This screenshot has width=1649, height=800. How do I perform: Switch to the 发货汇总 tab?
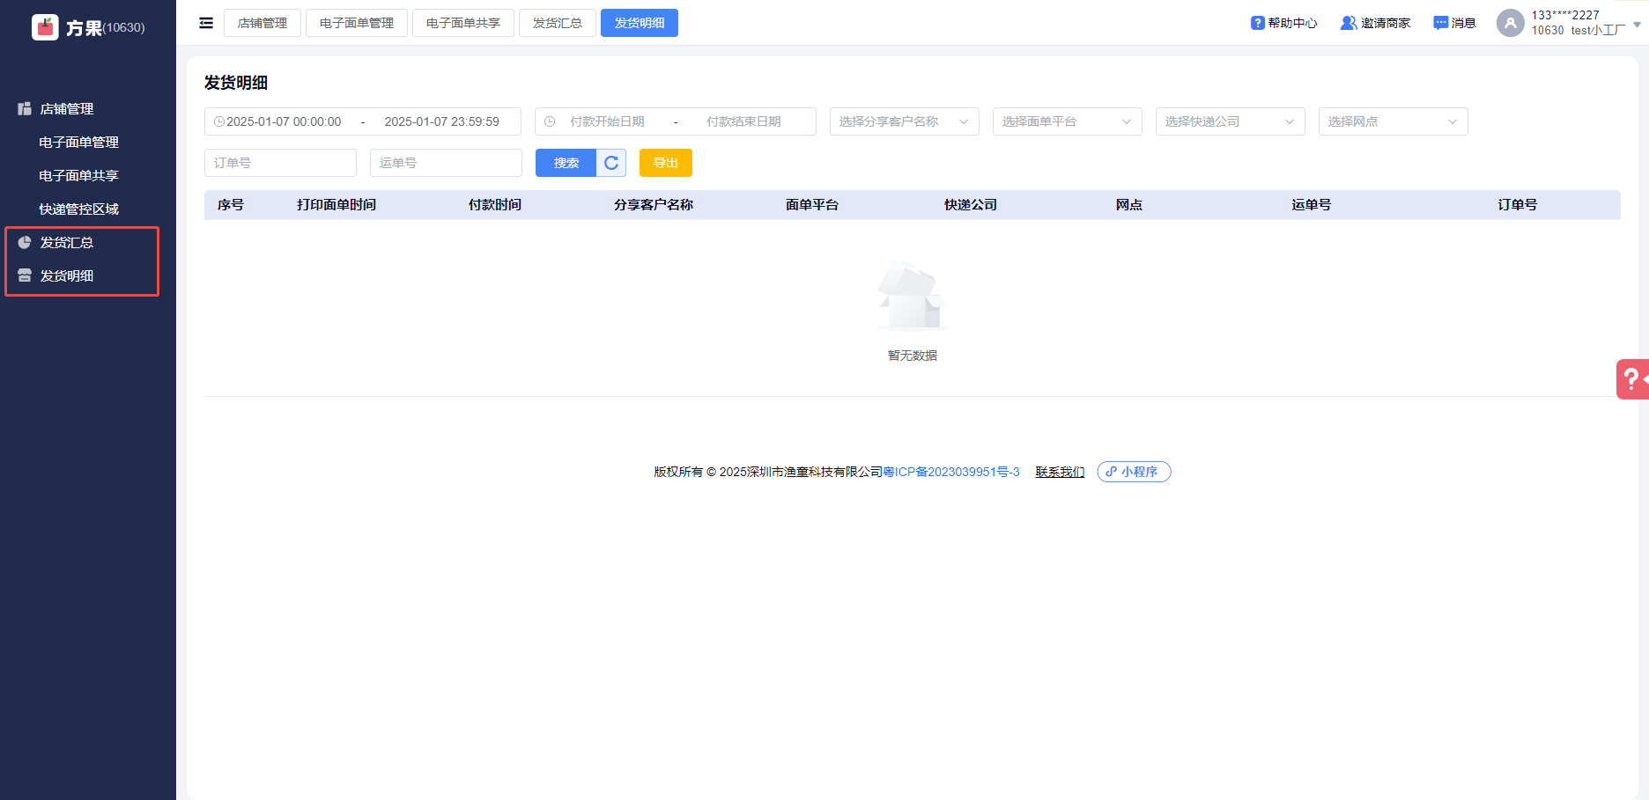tap(557, 23)
